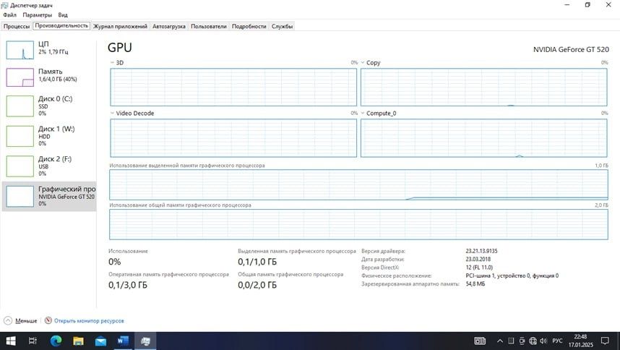Open the Диск 2 (F:) USB graph
Image resolution: width=620 pixels, height=350 pixels.
49,166
